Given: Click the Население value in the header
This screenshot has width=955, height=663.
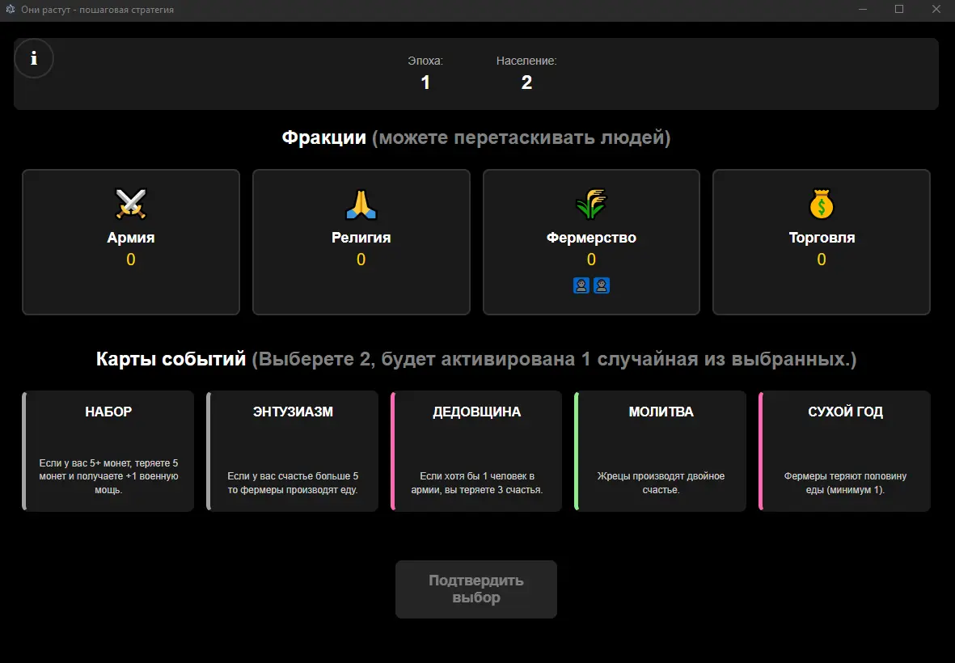Looking at the screenshot, I should 526,82.
